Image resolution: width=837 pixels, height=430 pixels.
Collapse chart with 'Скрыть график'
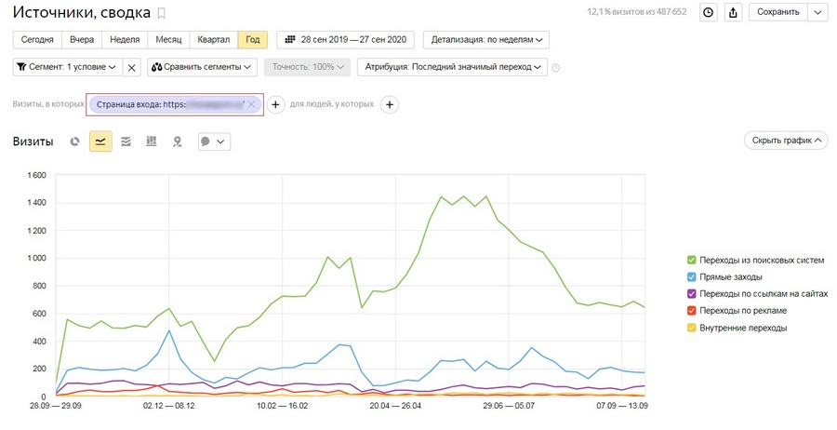785,141
